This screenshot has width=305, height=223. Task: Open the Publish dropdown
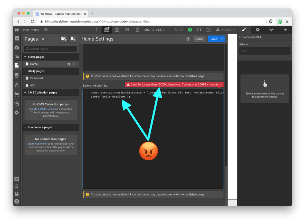pos(225,30)
